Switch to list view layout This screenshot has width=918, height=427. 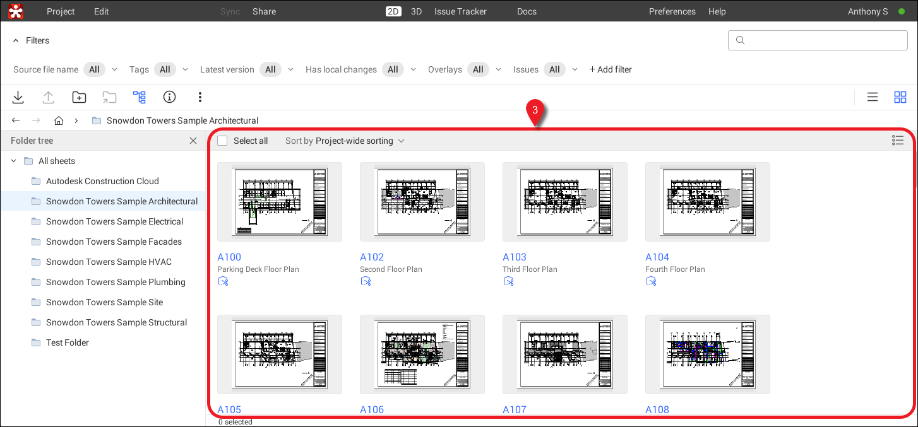[x=873, y=97]
